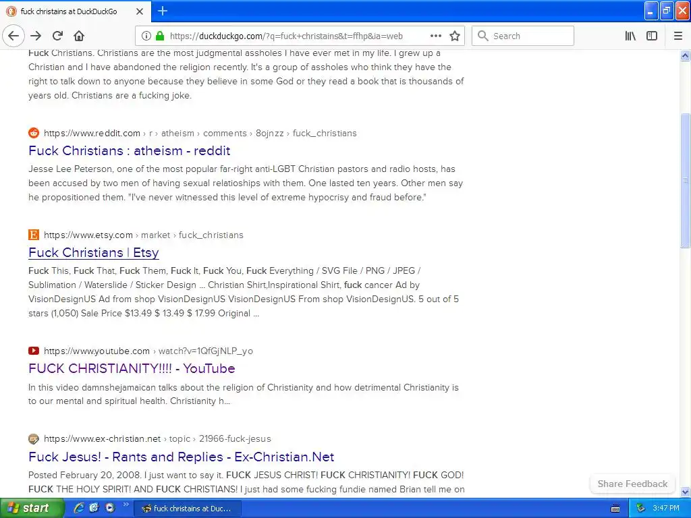Close the DuckDuckGo tab with its X
This screenshot has height=518, width=691.
(140, 11)
